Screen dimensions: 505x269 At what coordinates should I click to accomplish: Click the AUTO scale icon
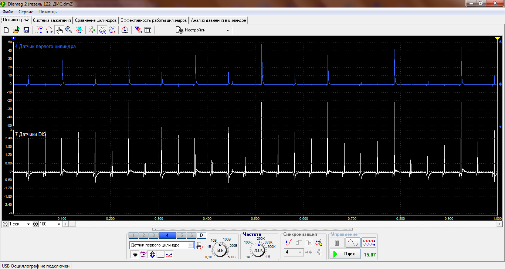point(125,30)
